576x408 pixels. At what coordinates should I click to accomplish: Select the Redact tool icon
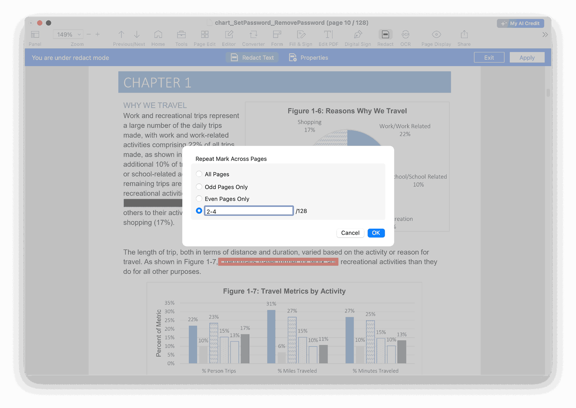coord(385,34)
